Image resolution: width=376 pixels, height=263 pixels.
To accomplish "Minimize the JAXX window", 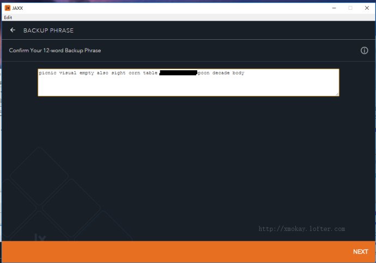I will coord(334,8).
